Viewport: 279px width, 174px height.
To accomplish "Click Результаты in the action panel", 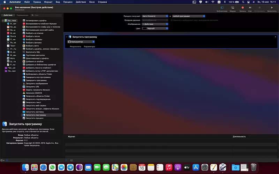I will [75, 46].
